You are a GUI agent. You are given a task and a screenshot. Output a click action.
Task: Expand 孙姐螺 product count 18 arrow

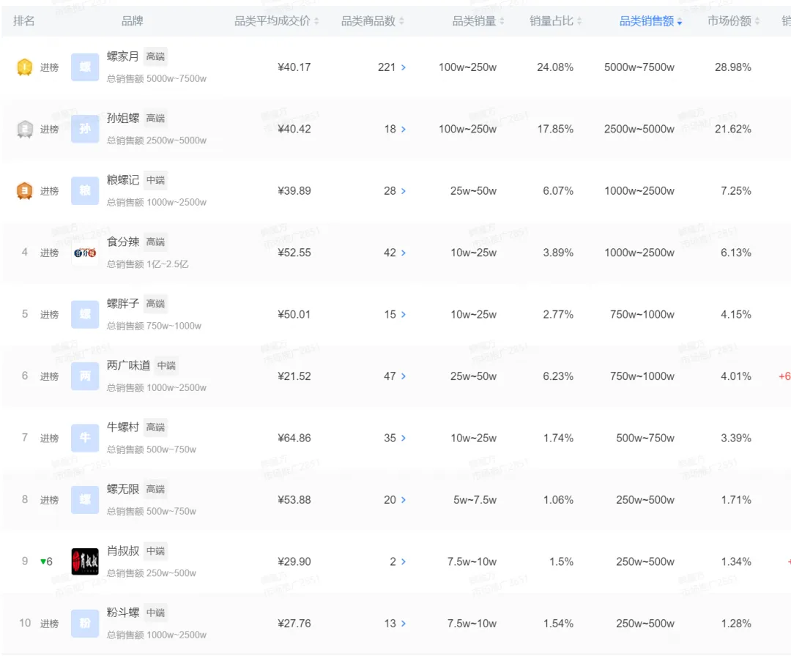click(403, 130)
